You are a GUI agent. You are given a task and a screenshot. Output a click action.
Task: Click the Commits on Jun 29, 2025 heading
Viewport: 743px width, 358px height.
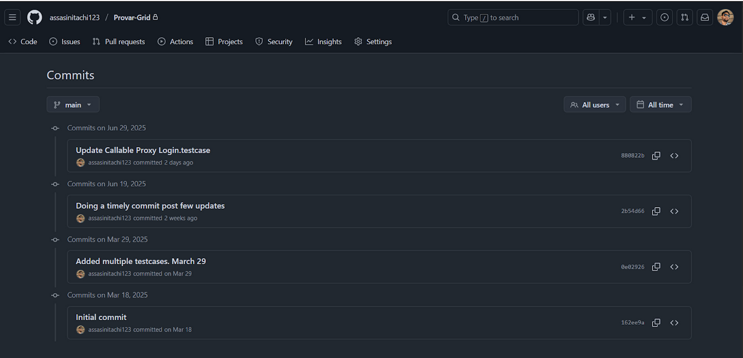click(x=107, y=128)
